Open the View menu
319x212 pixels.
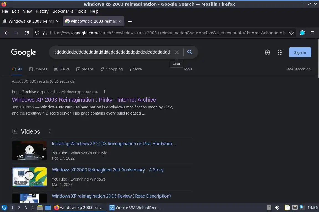coord(27,11)
